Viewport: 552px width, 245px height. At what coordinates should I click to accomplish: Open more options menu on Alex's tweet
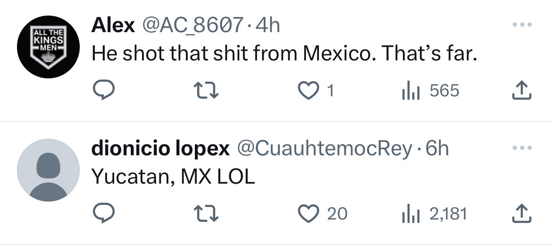[x=522, y=25]
